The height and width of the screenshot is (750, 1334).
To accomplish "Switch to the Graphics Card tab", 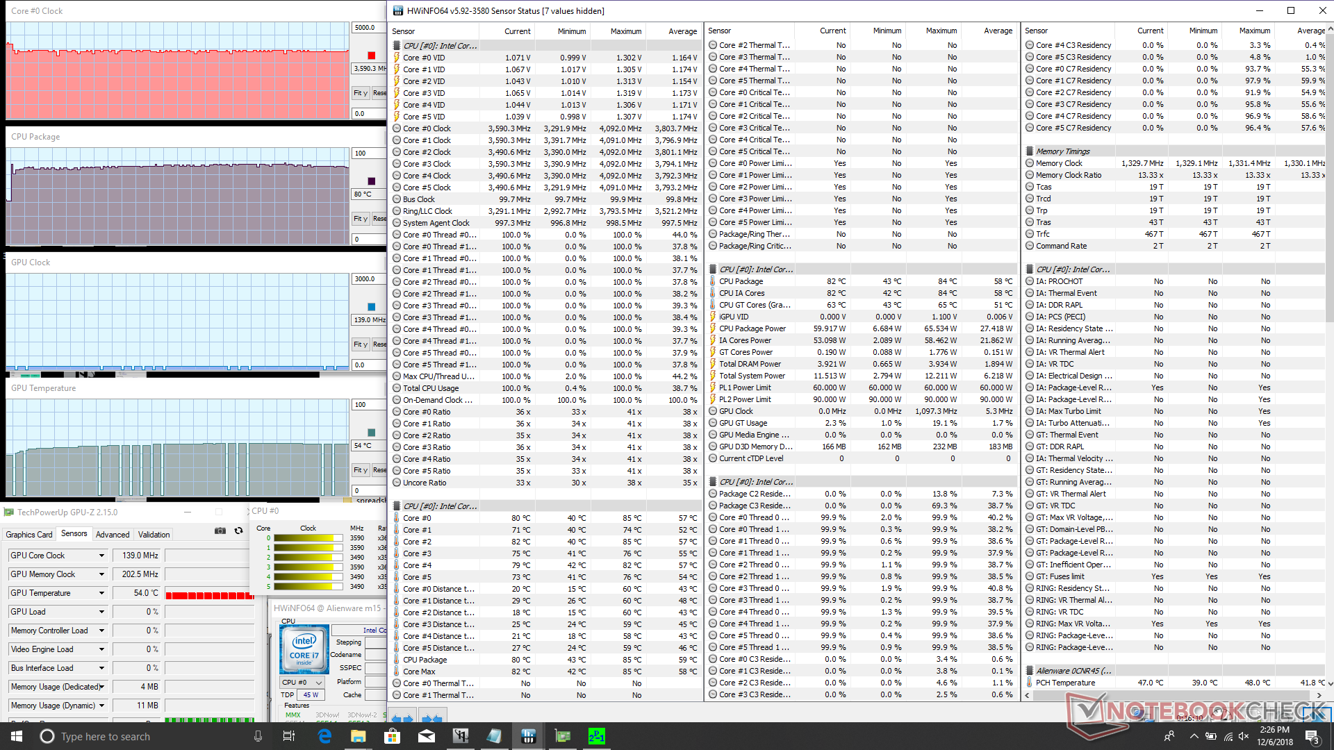I will (x=29, y=535).
